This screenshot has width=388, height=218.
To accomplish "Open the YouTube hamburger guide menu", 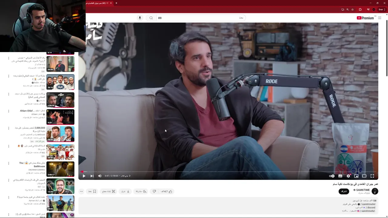I will point(380,18).
